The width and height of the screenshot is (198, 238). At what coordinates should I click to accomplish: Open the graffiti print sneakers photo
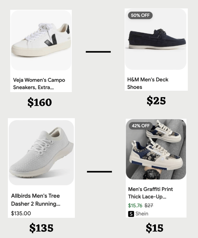pyautogui.click(x=156, y=149)
